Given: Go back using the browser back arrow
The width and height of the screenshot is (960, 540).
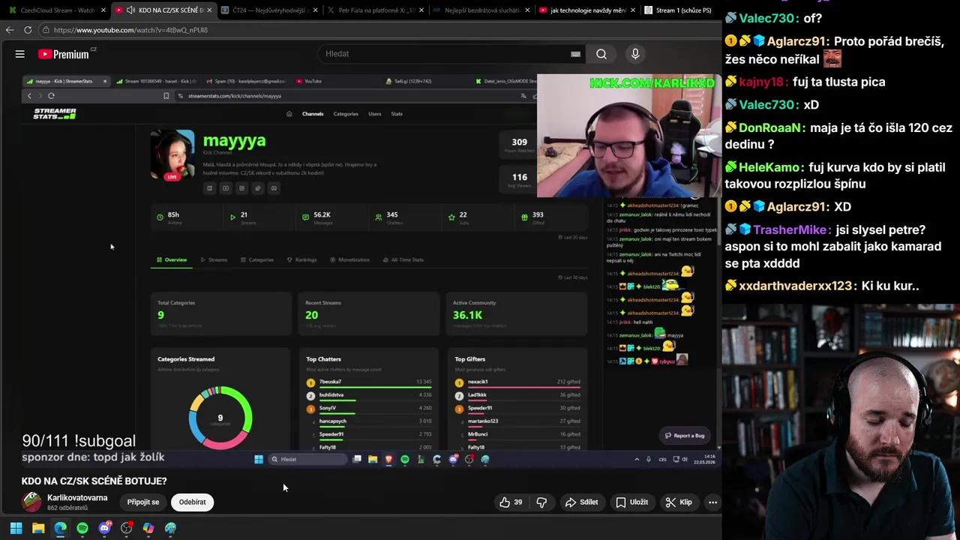Looking at the screenshot, I should tap(10, 30).
